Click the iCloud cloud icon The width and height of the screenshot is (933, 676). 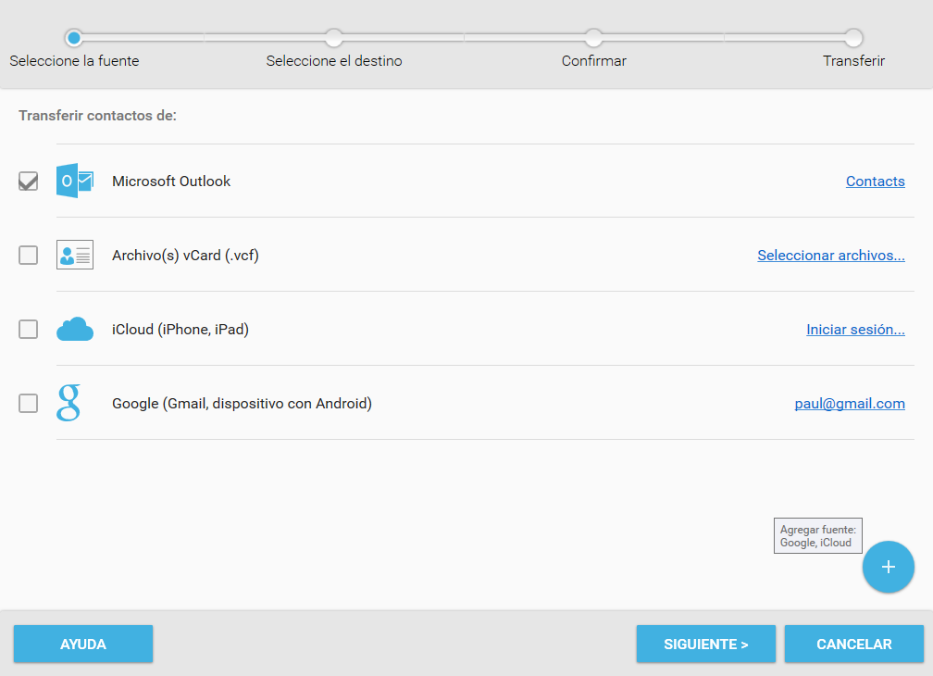click(x=74, y=329)
